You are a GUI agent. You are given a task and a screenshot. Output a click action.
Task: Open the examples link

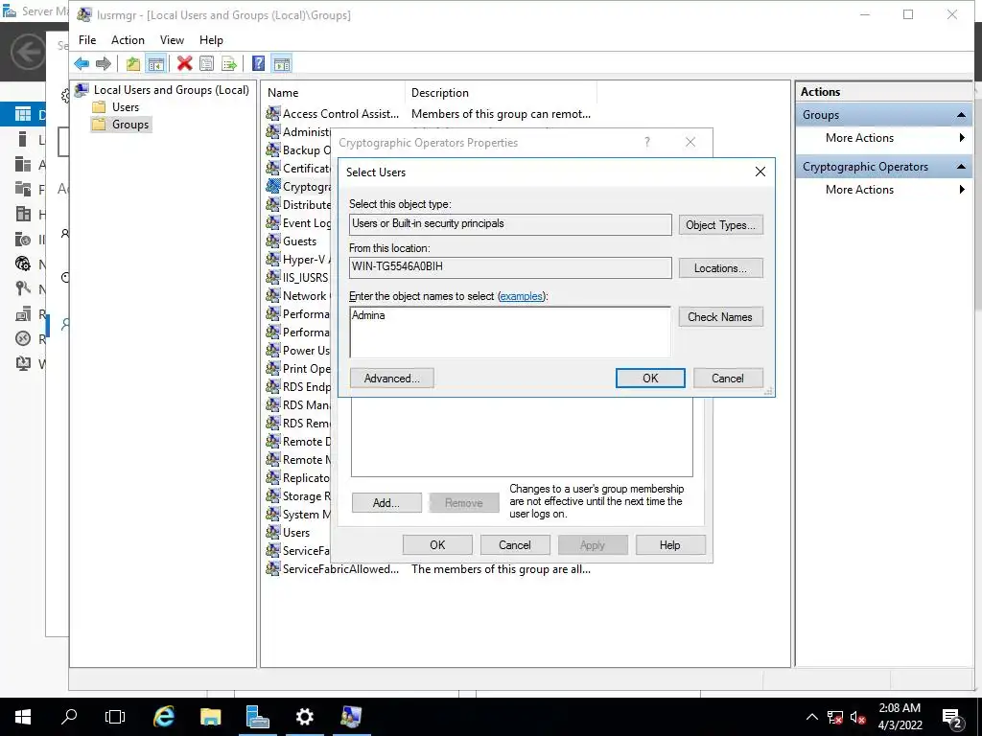[521, 296]
